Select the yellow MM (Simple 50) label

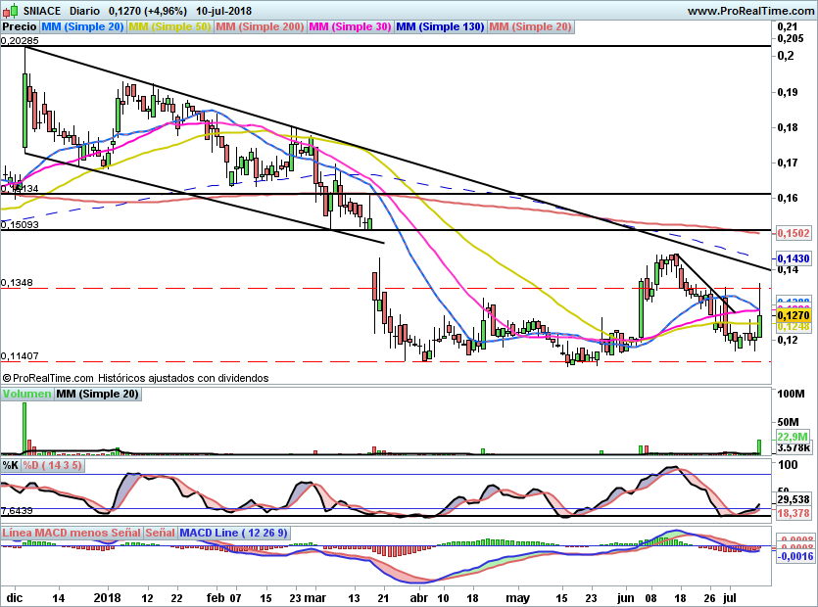coord(169,28)
